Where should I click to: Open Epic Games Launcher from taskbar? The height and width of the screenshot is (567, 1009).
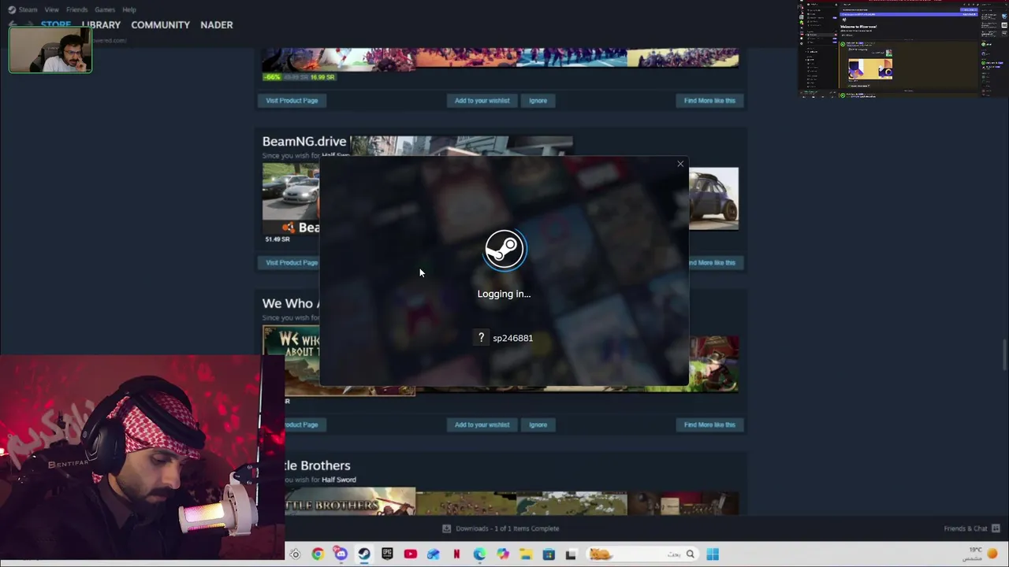[387, 554]
